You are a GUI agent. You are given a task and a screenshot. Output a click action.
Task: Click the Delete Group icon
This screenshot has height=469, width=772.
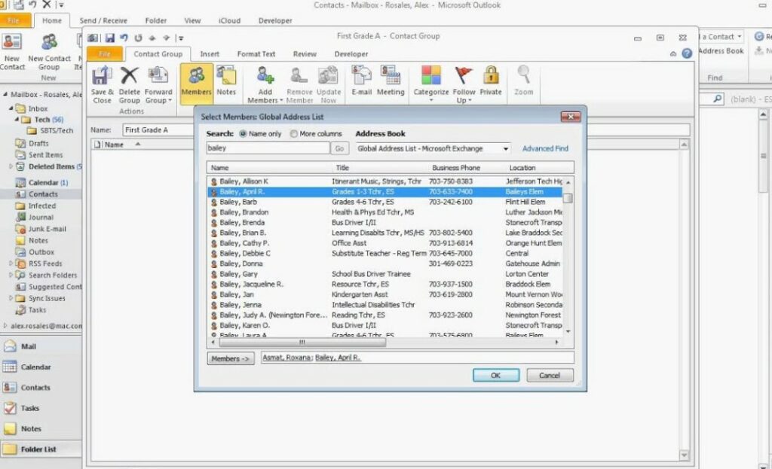[129, 84]
